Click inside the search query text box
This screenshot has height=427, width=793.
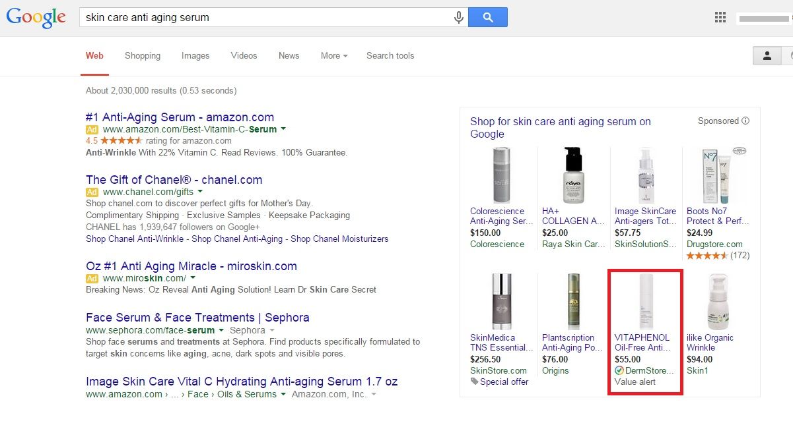264,18
